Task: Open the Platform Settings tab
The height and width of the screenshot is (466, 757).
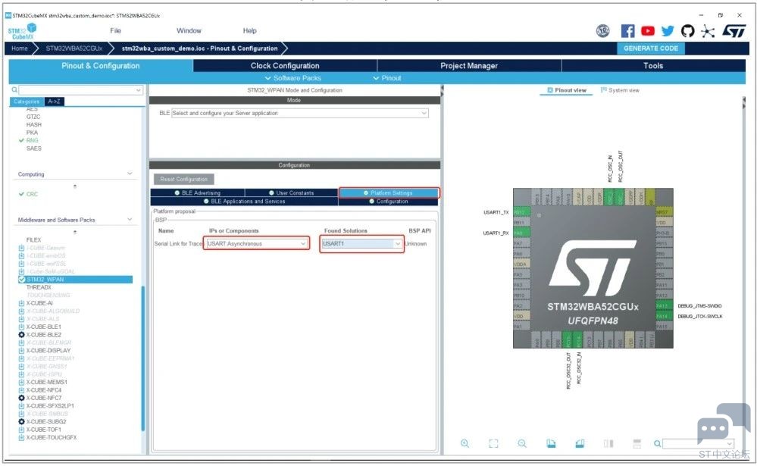Action: pyautogui.click(x=389, y=192)
